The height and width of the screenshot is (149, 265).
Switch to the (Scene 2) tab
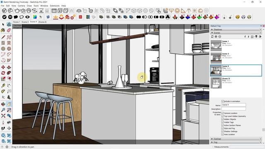click(x=42, y=22)
